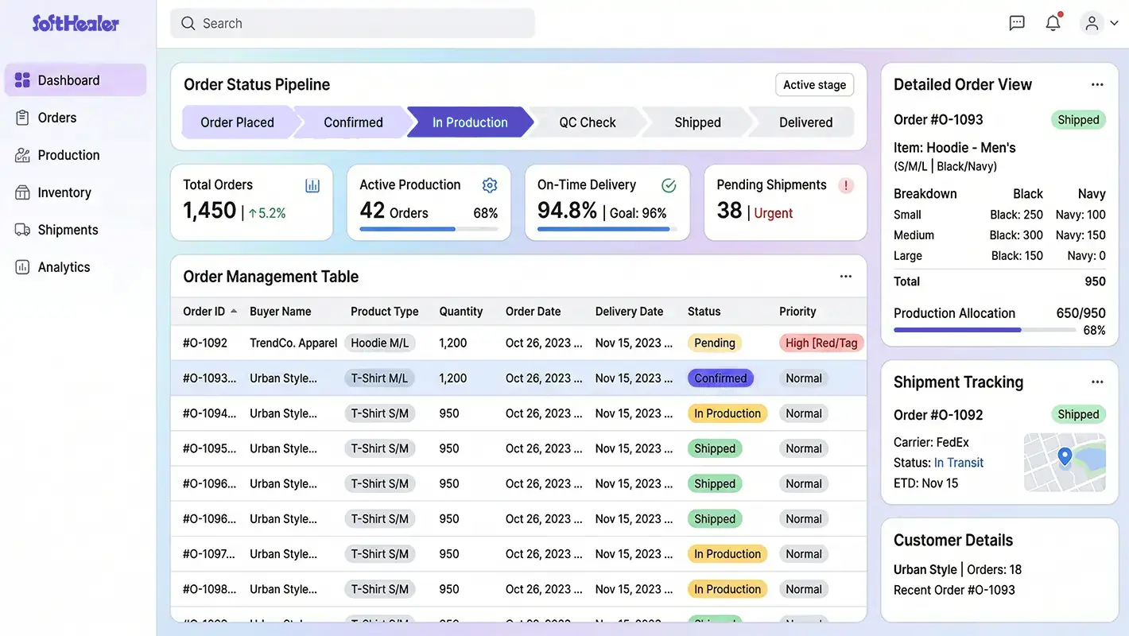Expand the user account chevron
The width and height of the screenshot is (1129, 636).
[x=1113, y=23]
